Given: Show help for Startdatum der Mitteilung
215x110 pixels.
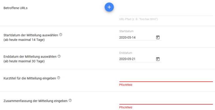Looking at the screenshot, I should [x=61, y=35].
